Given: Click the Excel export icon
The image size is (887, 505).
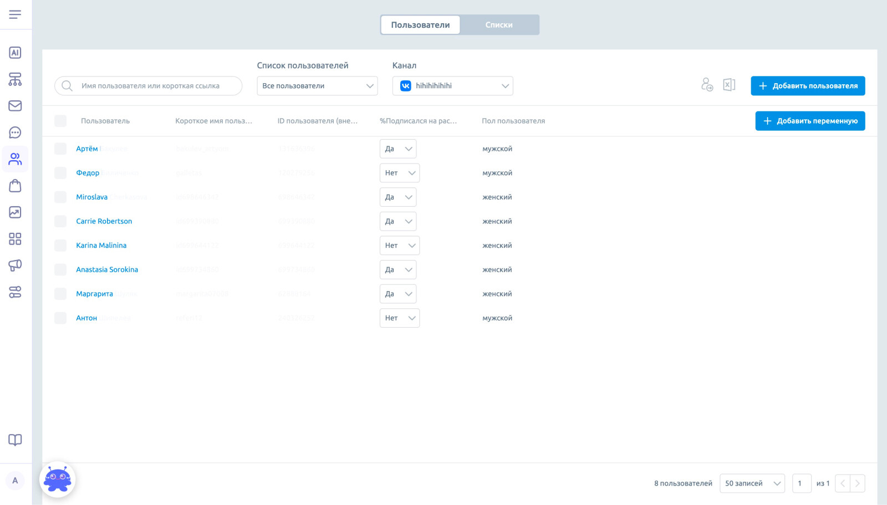Looking at the screenshot, I should (x=729, y=85).
